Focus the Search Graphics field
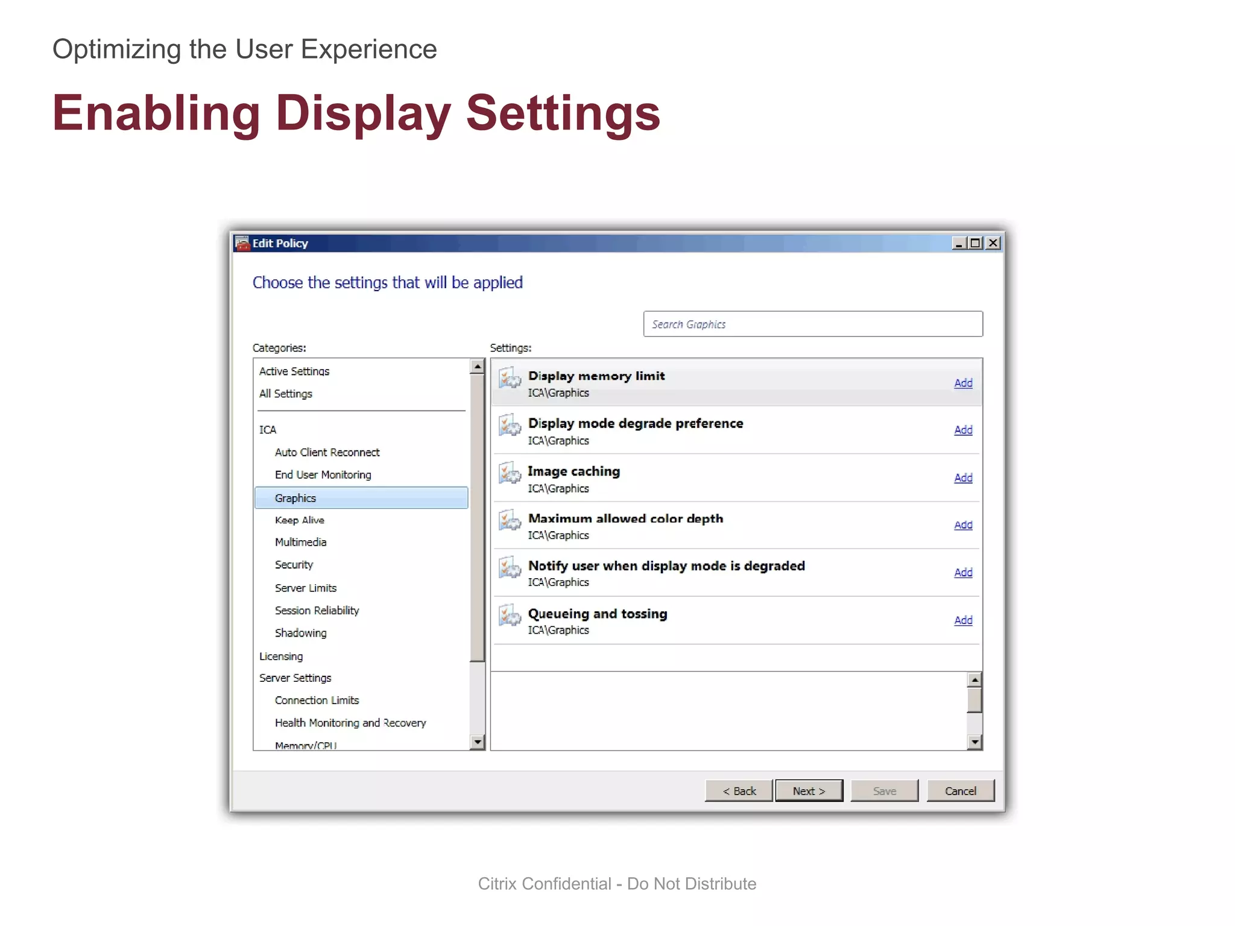This screenshot has height=926, width=1235. [813, 324]
